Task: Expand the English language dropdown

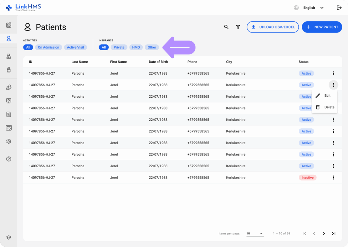Action: coord(313,8)
